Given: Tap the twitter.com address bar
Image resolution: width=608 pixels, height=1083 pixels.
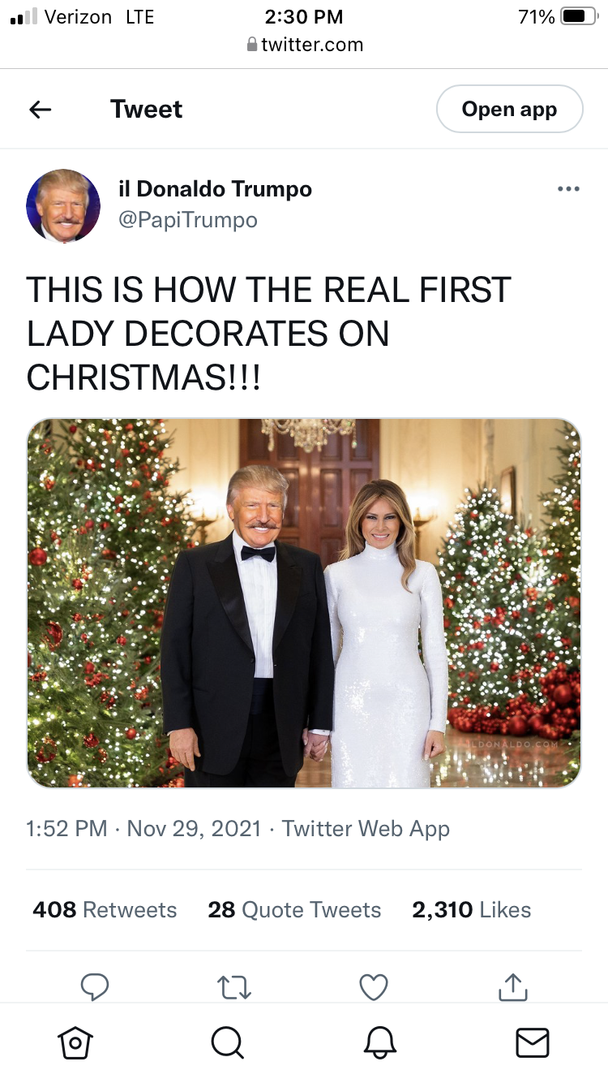Looking at the screenshot, I should point(304,45).
